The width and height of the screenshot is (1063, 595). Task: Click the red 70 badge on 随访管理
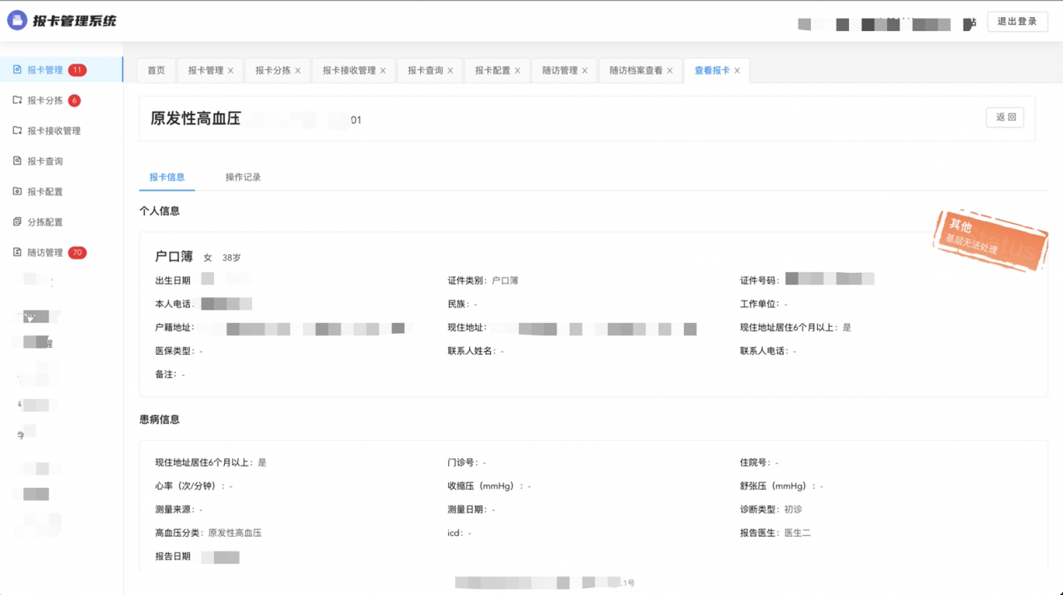click(77, 253)
